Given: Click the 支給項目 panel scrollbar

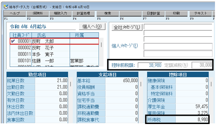Looking at the screenshot, I should [x=141, y=100].
